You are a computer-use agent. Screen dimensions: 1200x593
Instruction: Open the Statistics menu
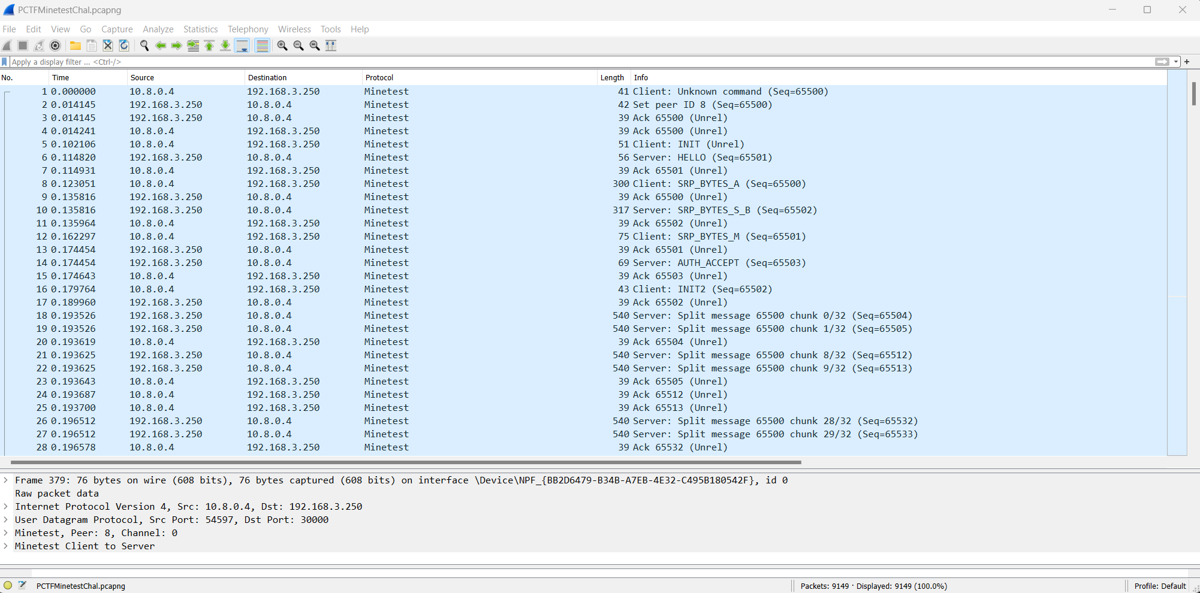click(x=201, y=29)
